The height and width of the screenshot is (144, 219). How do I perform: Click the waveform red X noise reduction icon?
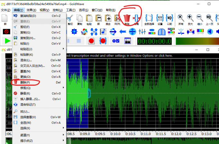(191, 31)
